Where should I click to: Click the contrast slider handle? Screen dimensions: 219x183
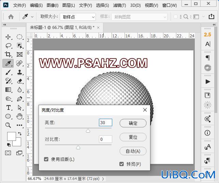click(x=78, y=147)
